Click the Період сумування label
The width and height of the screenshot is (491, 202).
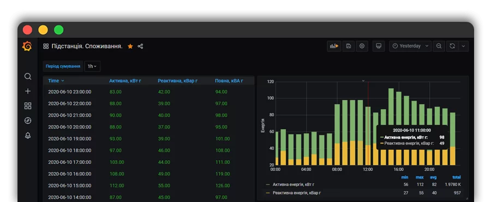pyautogui.click(x=63, y=67)
